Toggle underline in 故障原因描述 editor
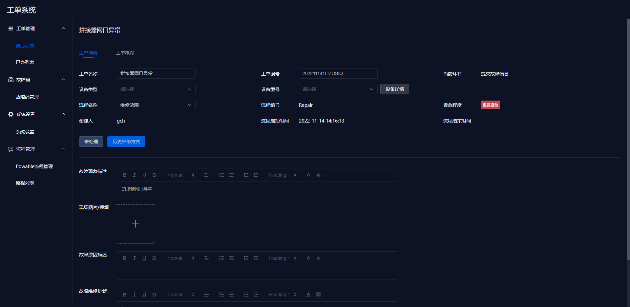 coord(144,258)
